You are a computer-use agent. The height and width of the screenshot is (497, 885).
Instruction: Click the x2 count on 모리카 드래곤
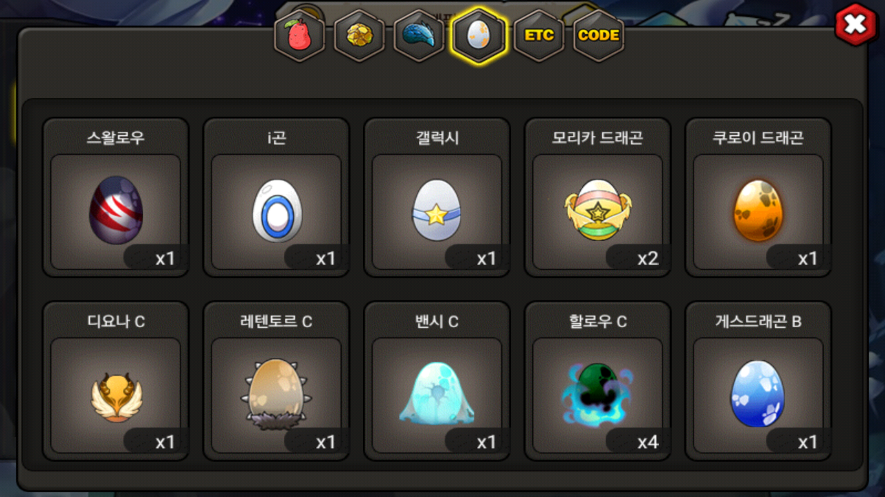(648, 258)
